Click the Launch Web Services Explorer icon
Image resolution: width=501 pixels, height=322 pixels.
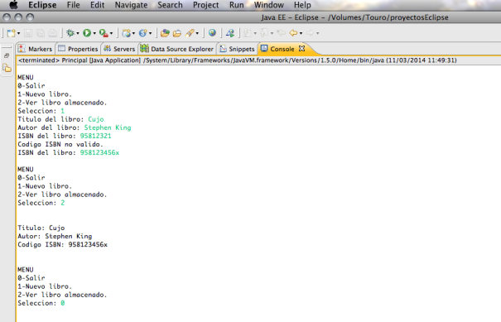pyautogui.click(x=230, y=33)
